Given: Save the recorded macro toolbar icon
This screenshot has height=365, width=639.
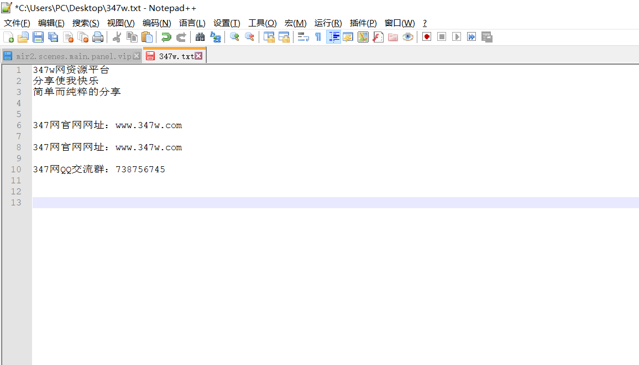Looking at the screenshot, I should click(486, 37).
